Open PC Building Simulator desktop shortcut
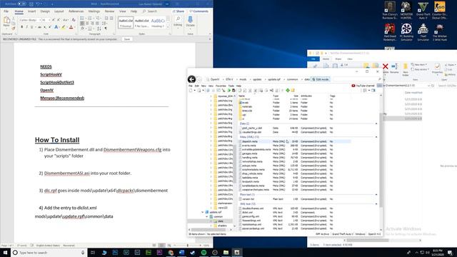 [x=406, y=32]
